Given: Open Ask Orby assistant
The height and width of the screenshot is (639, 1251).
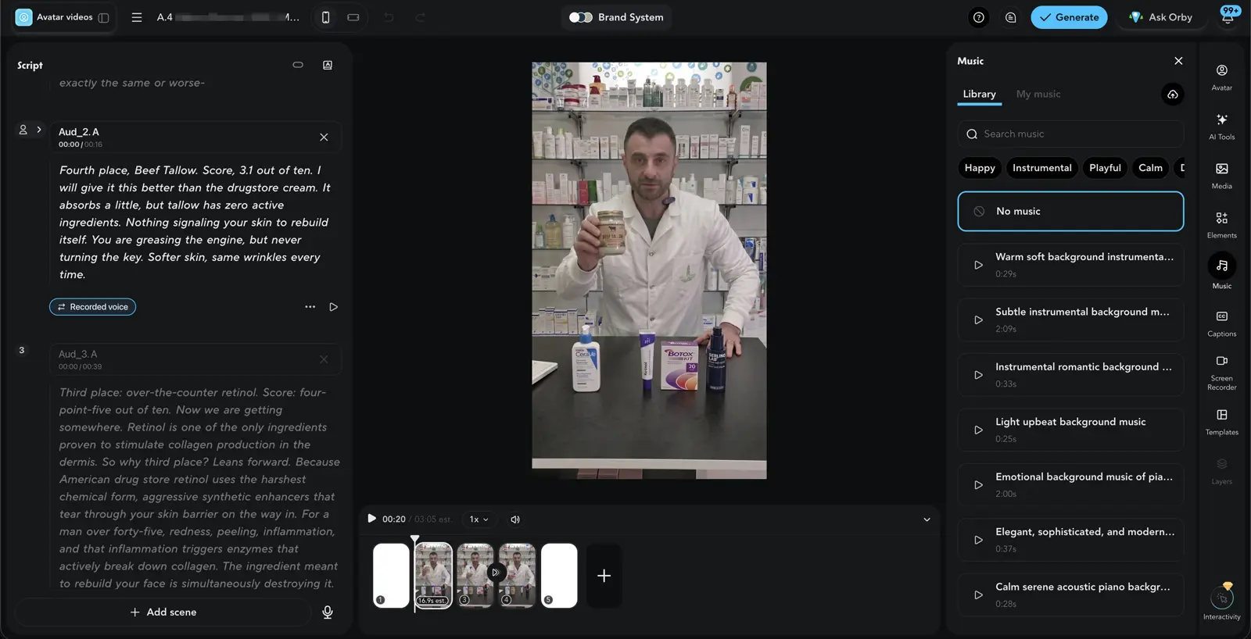Looking at the screenshot, I should click(1161, 17).
